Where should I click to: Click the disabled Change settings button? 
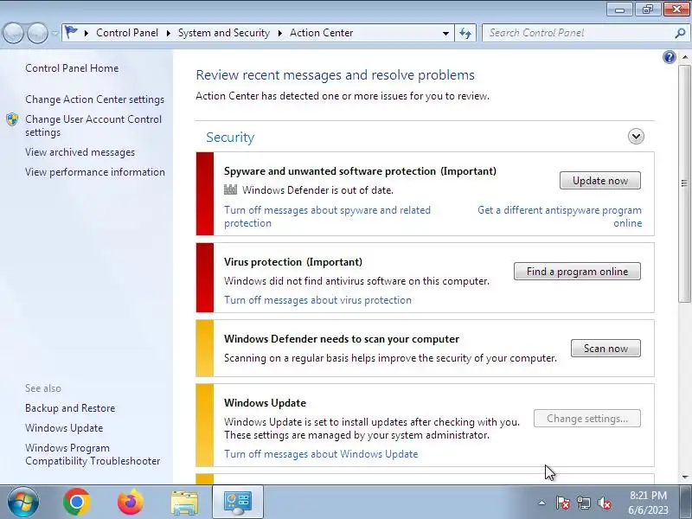pyautogui.click(x=587, y=419)
